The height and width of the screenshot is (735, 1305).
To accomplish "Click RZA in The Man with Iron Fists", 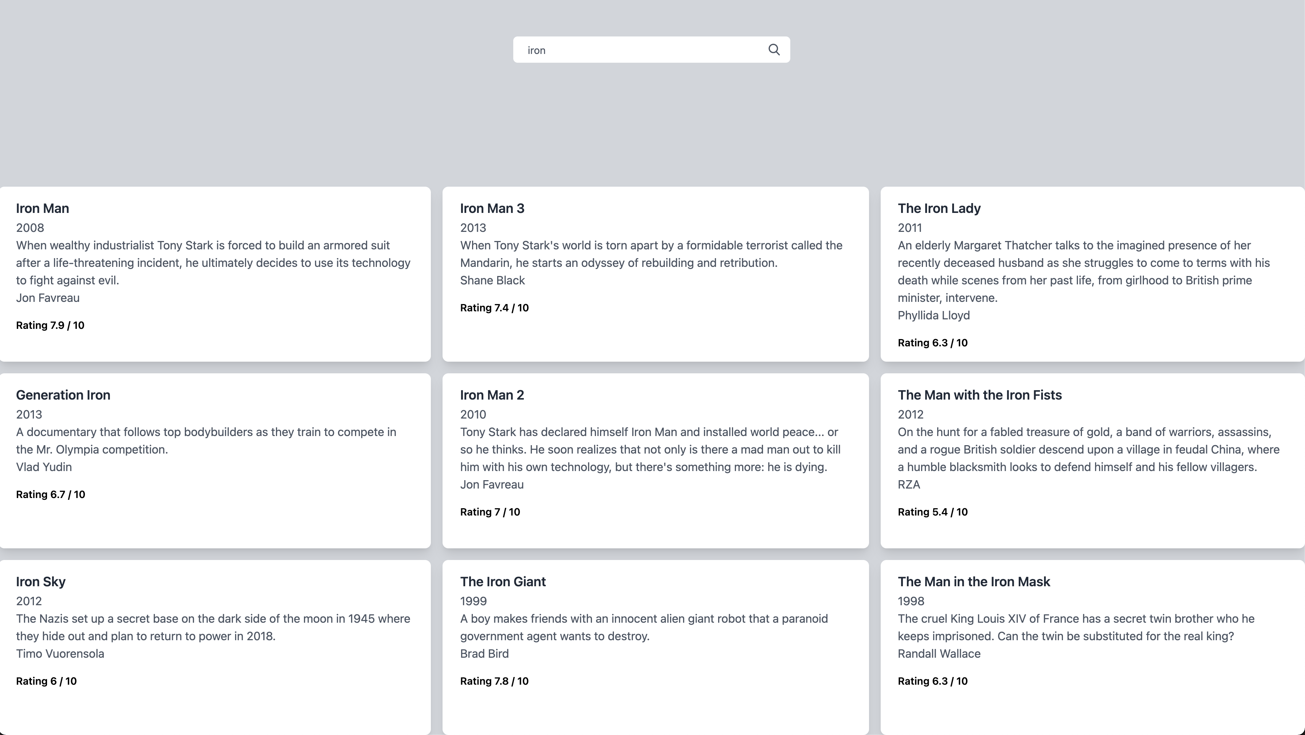I will (908, 484).
